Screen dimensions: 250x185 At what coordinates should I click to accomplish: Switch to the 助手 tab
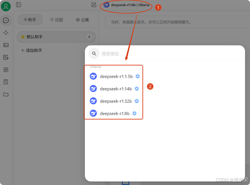coord(30,19)
